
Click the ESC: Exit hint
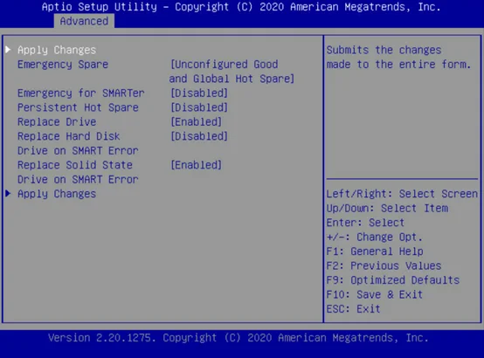point(354,308)
